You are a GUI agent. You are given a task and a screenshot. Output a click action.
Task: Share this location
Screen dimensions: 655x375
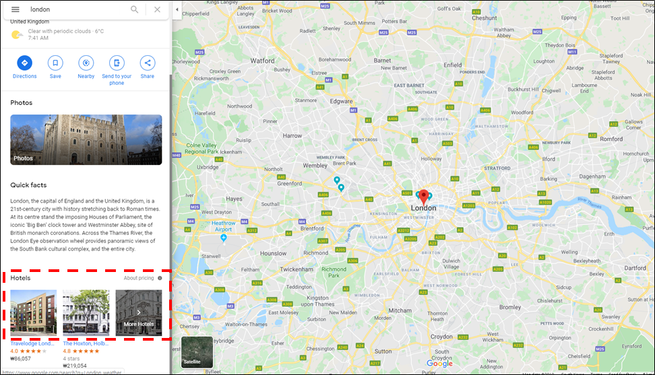point(148,67)
